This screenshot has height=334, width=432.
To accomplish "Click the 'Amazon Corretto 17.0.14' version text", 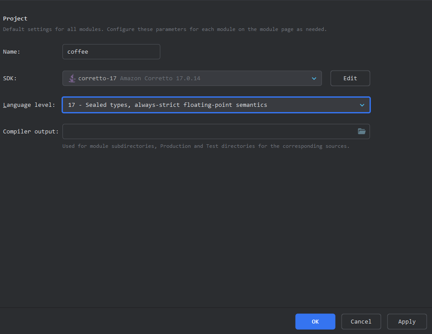I will 160,78.
